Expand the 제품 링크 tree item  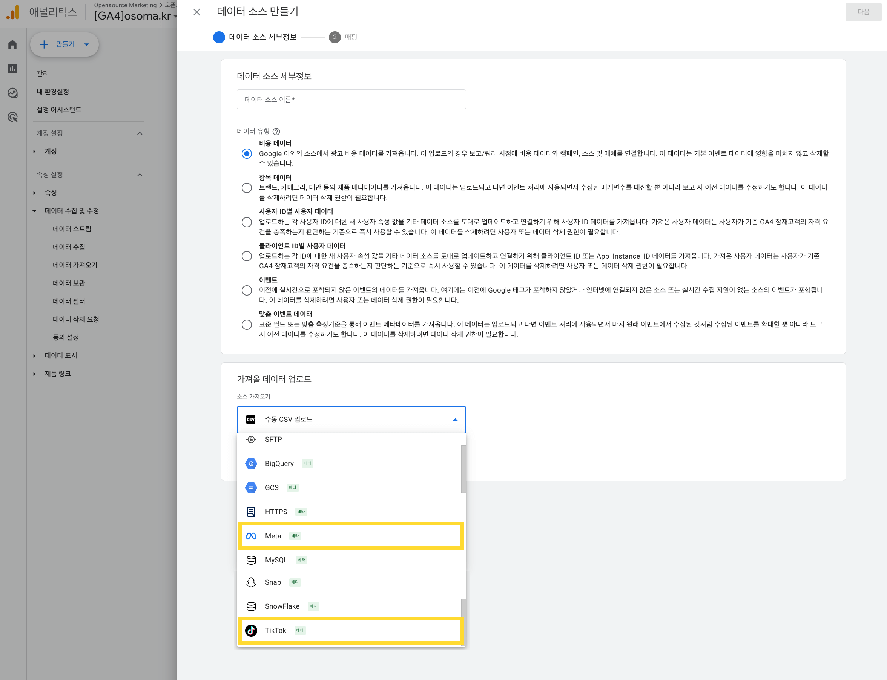[x=34, y=374]
